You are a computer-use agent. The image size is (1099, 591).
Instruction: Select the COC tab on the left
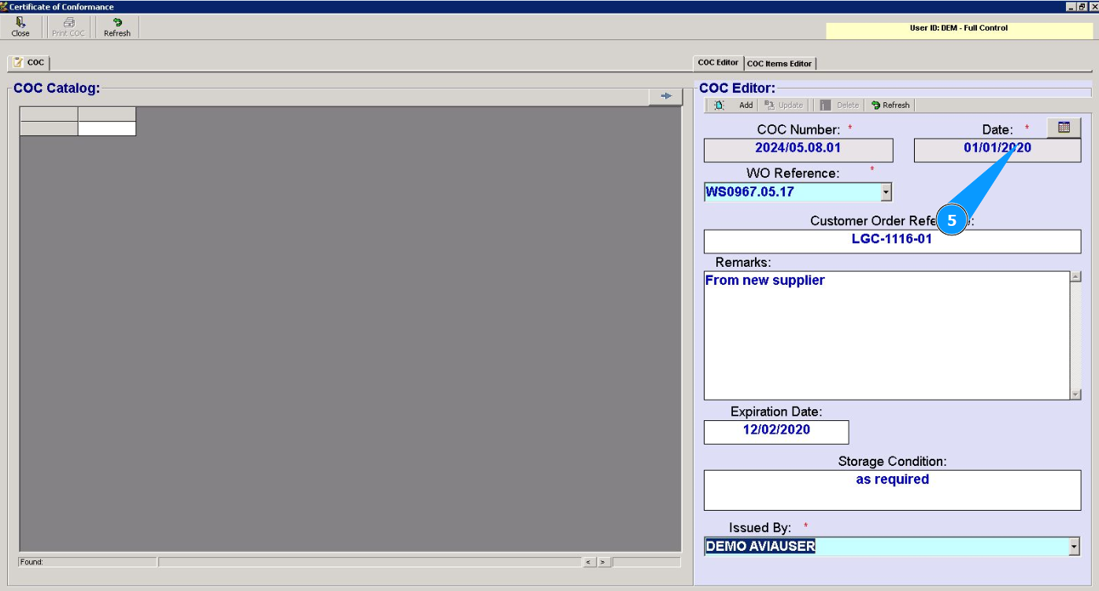(x=28, y=62)
